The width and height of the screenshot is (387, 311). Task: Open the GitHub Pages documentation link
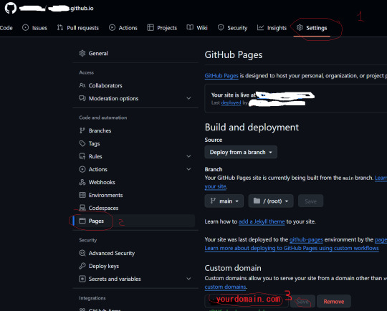(x=221, y=76)
